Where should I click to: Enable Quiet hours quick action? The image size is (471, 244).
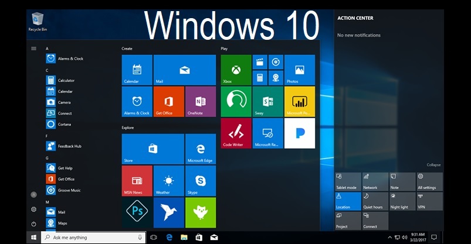(375, 201)
